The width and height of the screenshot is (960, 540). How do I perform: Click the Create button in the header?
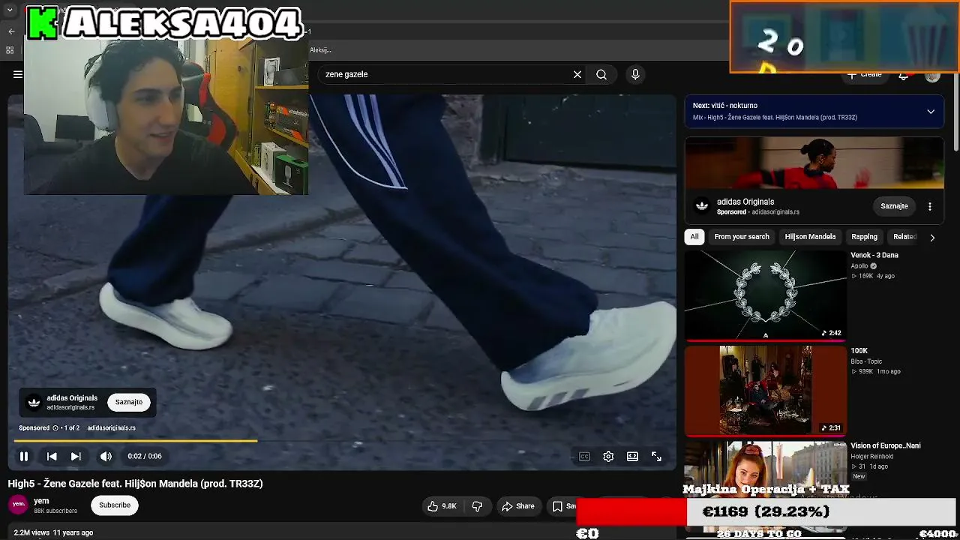coord(865,75)
